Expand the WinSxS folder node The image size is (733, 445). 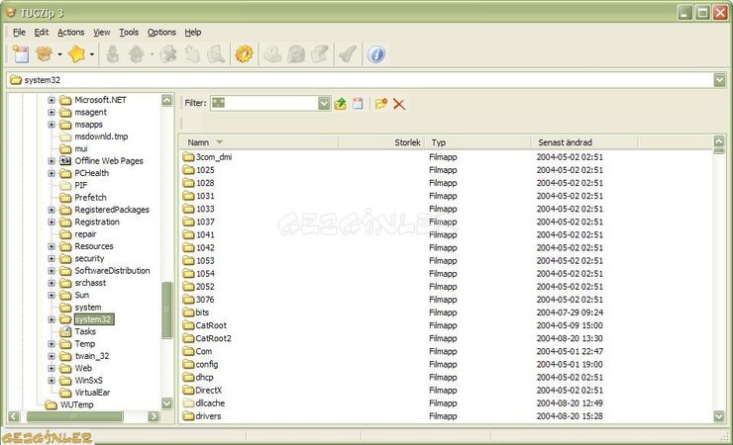(52, 380)
